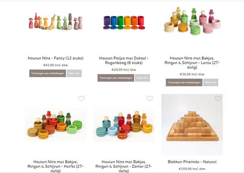Screen dimensions: 244x173
Task: Open the Herfst 27-delig product title
Action: [x=55, y=166]
